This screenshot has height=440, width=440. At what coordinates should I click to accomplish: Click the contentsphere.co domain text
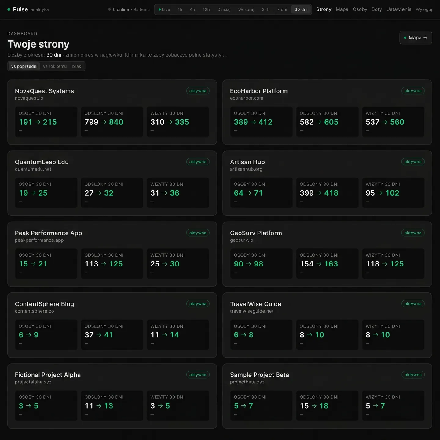pos(35,311)
